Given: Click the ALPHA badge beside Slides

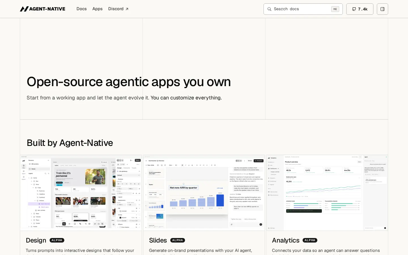Looking at the screenshot, I should (178, 240).
